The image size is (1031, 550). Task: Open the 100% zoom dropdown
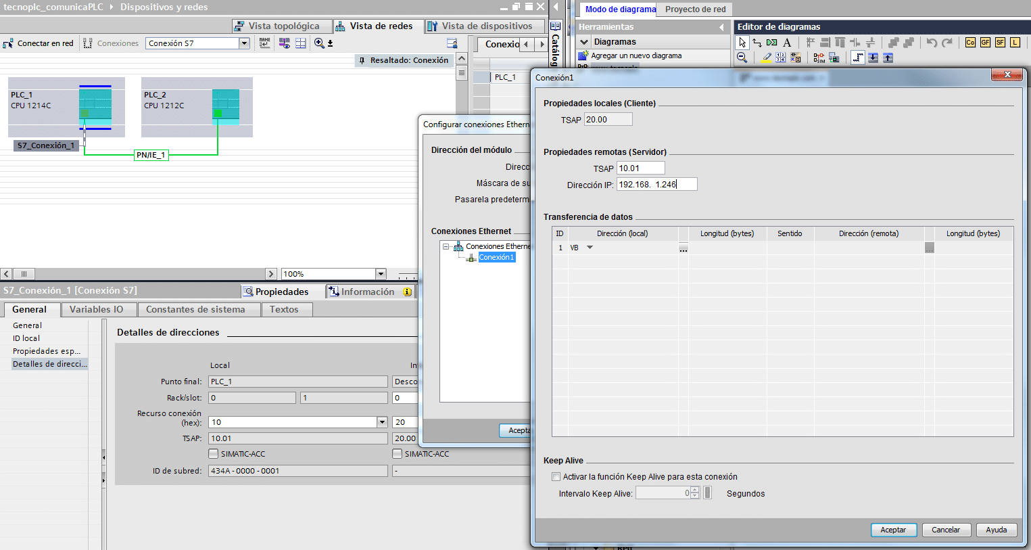click(x=381, y=274)
